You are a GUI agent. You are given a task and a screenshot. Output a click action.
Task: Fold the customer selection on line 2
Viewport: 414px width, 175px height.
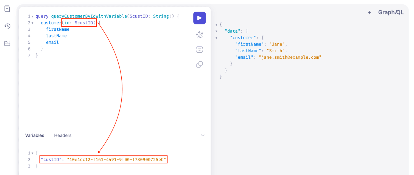pyautogui.click(x=32, y=22)
